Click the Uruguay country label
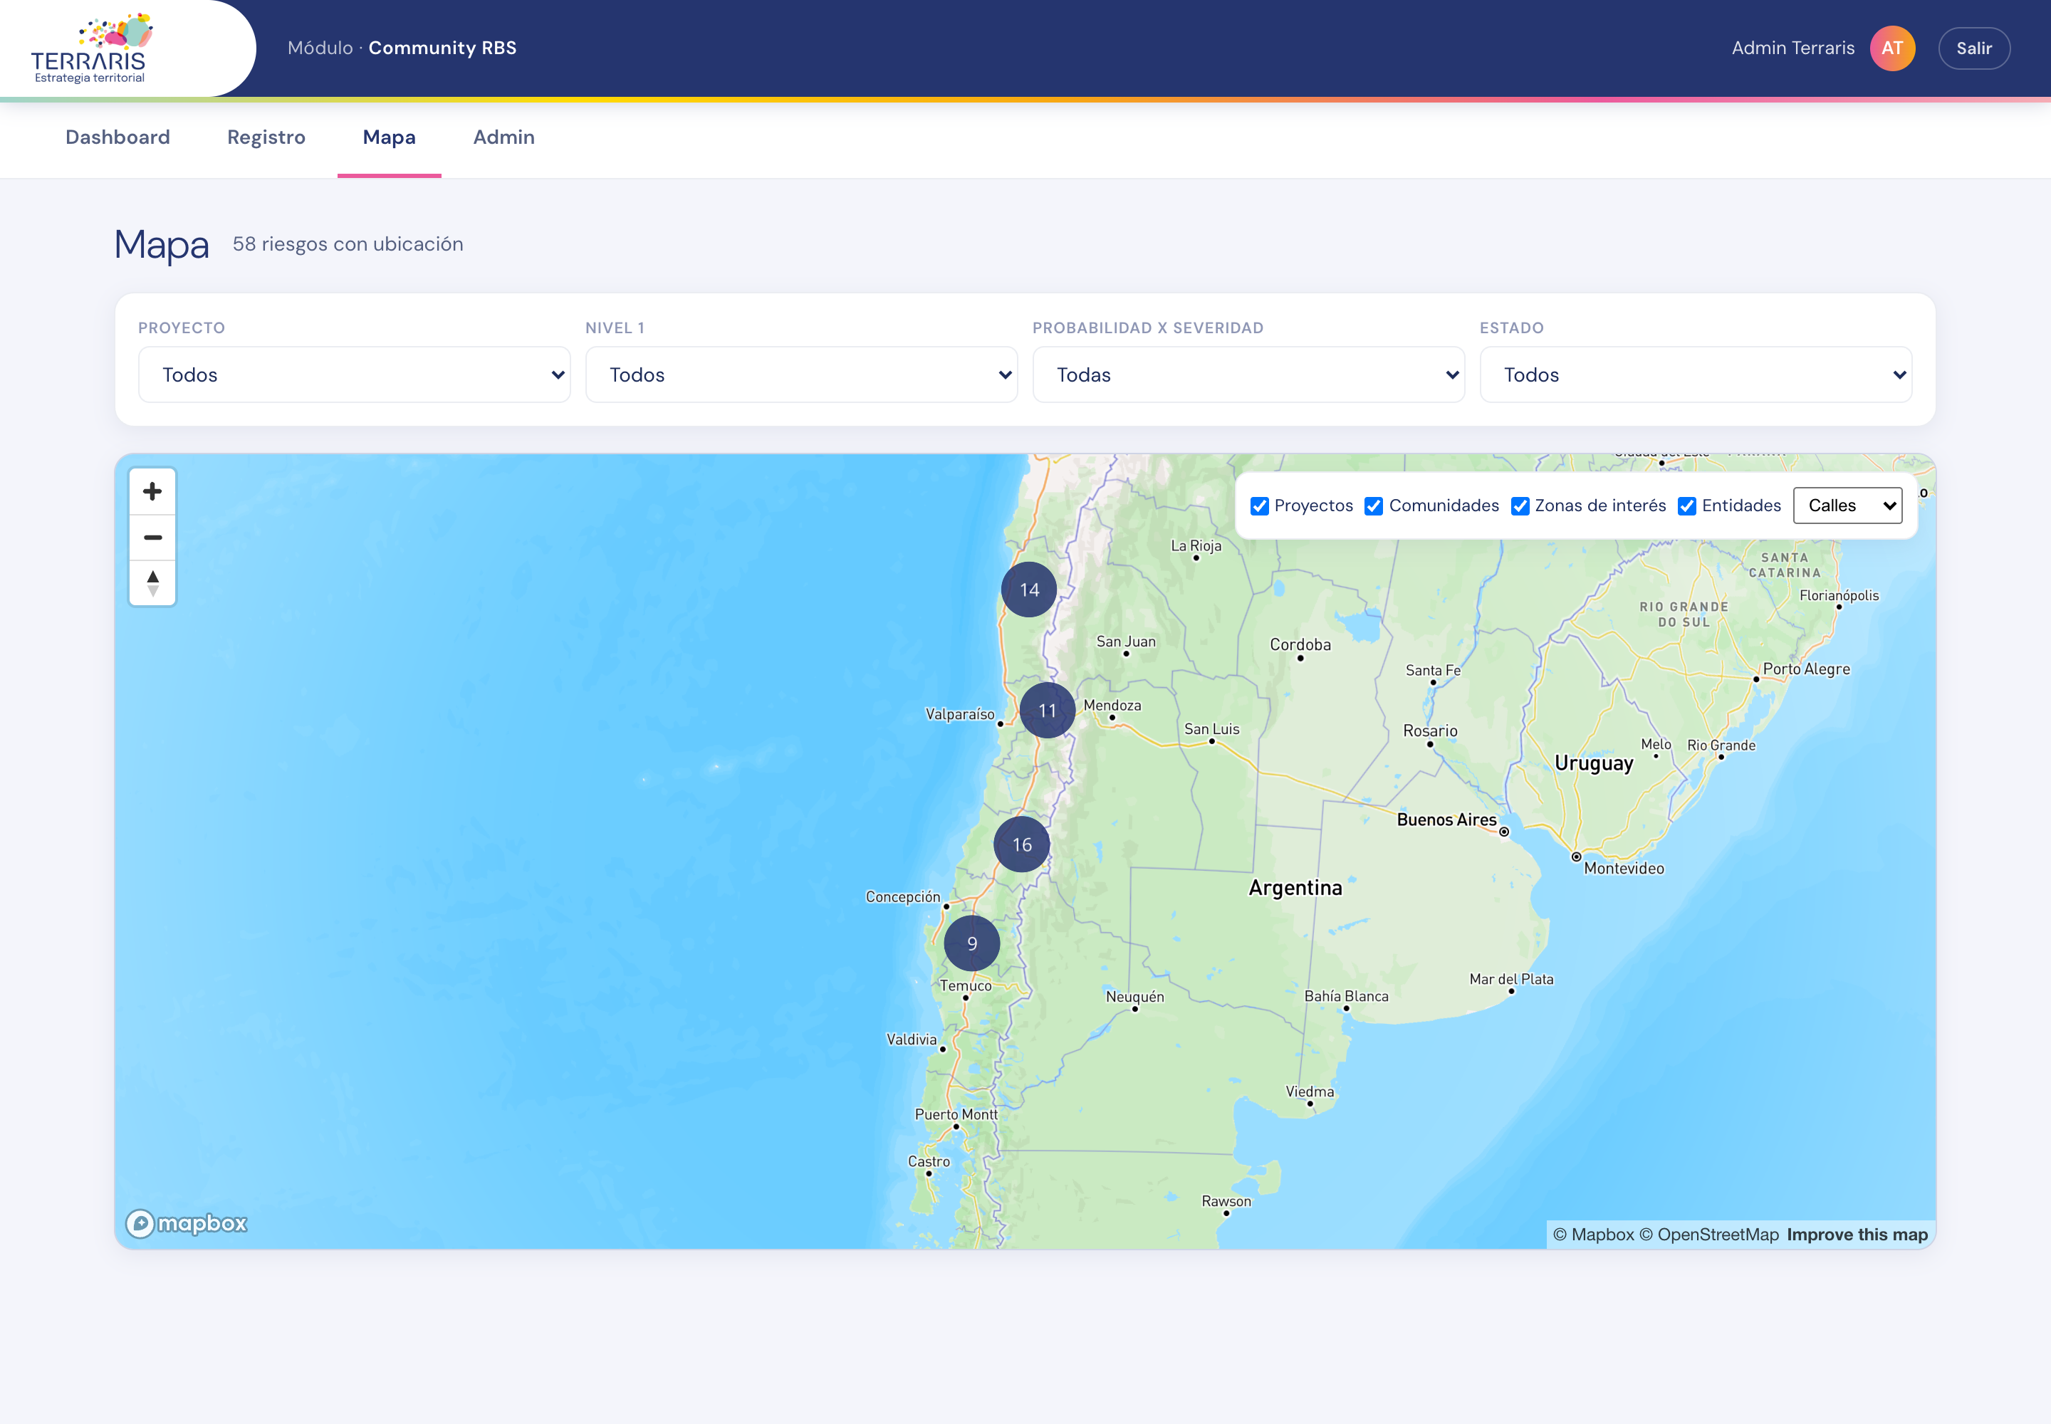The image size is (2051, 1424). 1594,764
